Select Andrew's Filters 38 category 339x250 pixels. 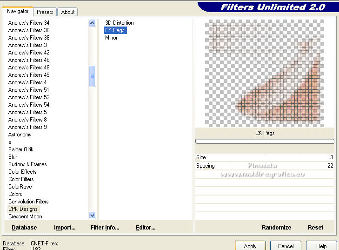coord(29,38)
